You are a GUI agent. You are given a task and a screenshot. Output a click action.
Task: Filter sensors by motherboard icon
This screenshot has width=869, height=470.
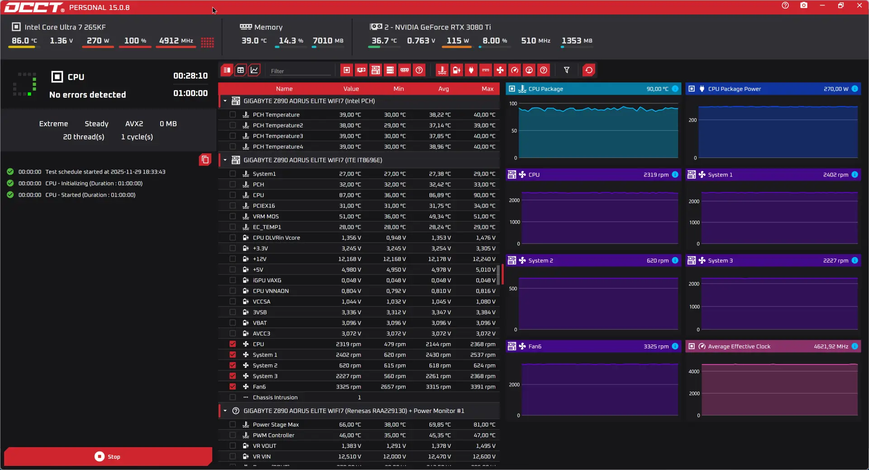[376, 70]
